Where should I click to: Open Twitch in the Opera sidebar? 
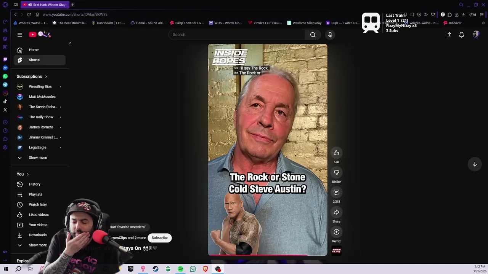pos(5,59)
